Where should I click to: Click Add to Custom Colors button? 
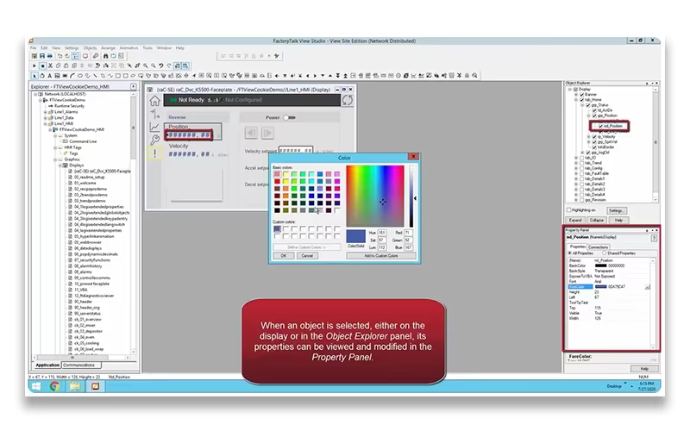coord(380,255)
